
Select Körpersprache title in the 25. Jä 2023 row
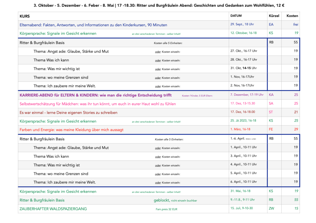(x=58, y=121)
